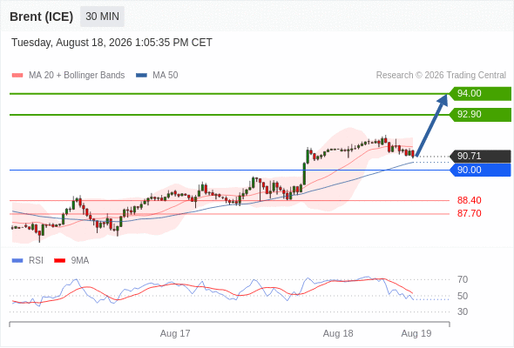This screenshot has width=514, height=348.
Task: Click the pink MA 20 Bollinger legend swatch
Action: 17,76
